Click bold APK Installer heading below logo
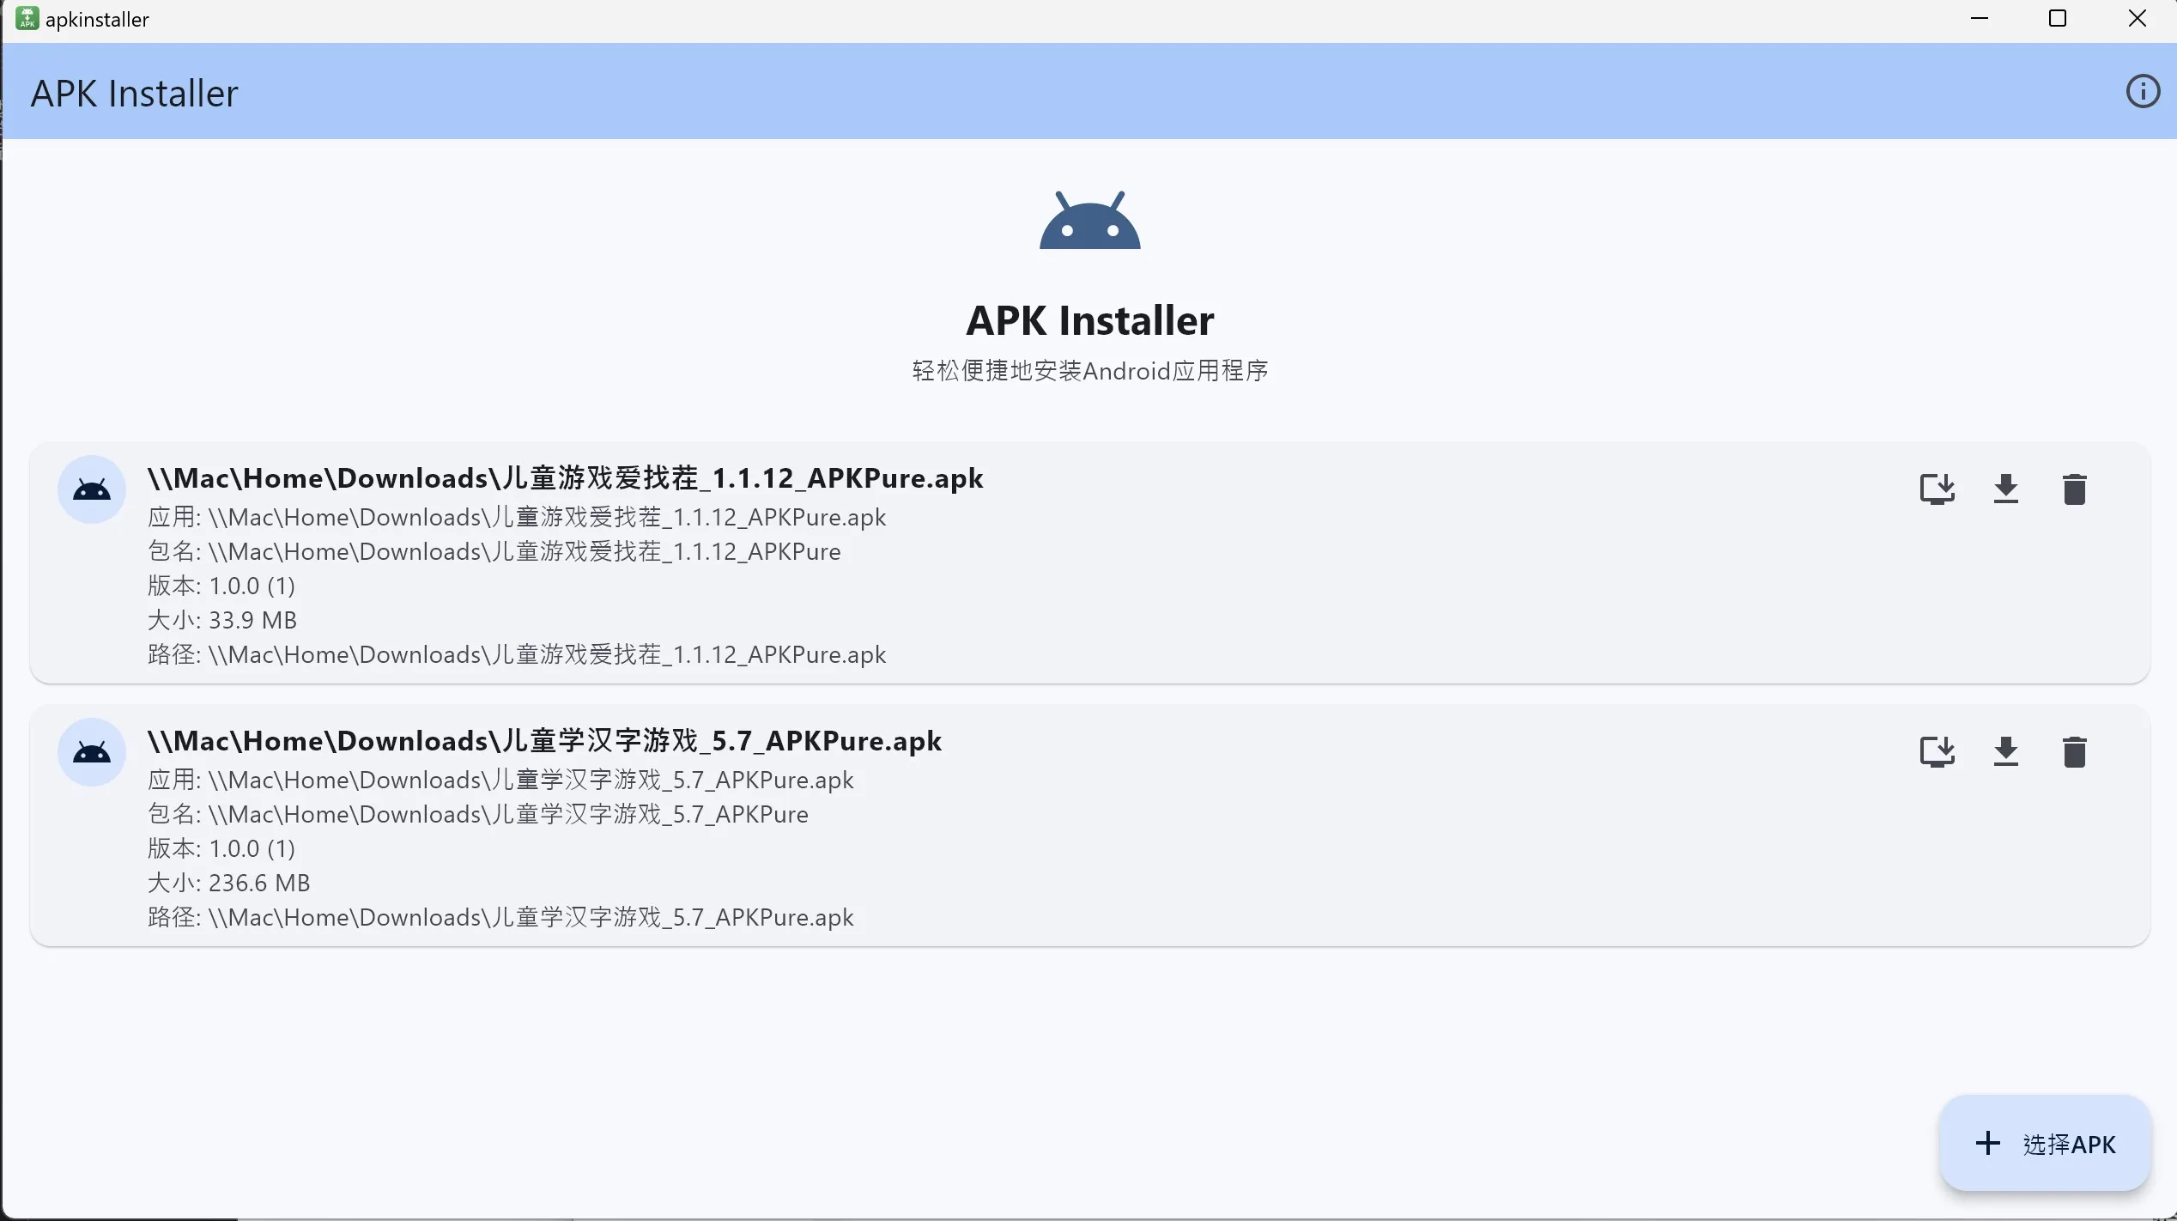The image size is (2177, 1221). [x=1090, y=320]
